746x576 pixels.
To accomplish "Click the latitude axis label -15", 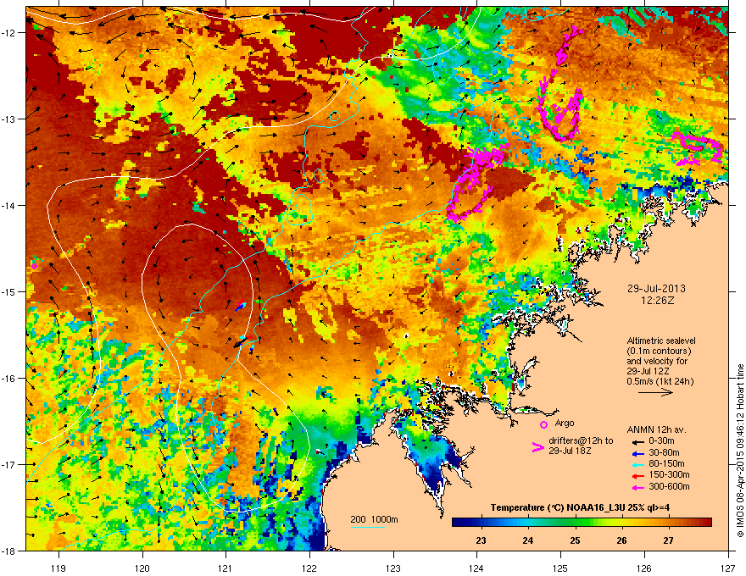I will [x=8, y=291].
